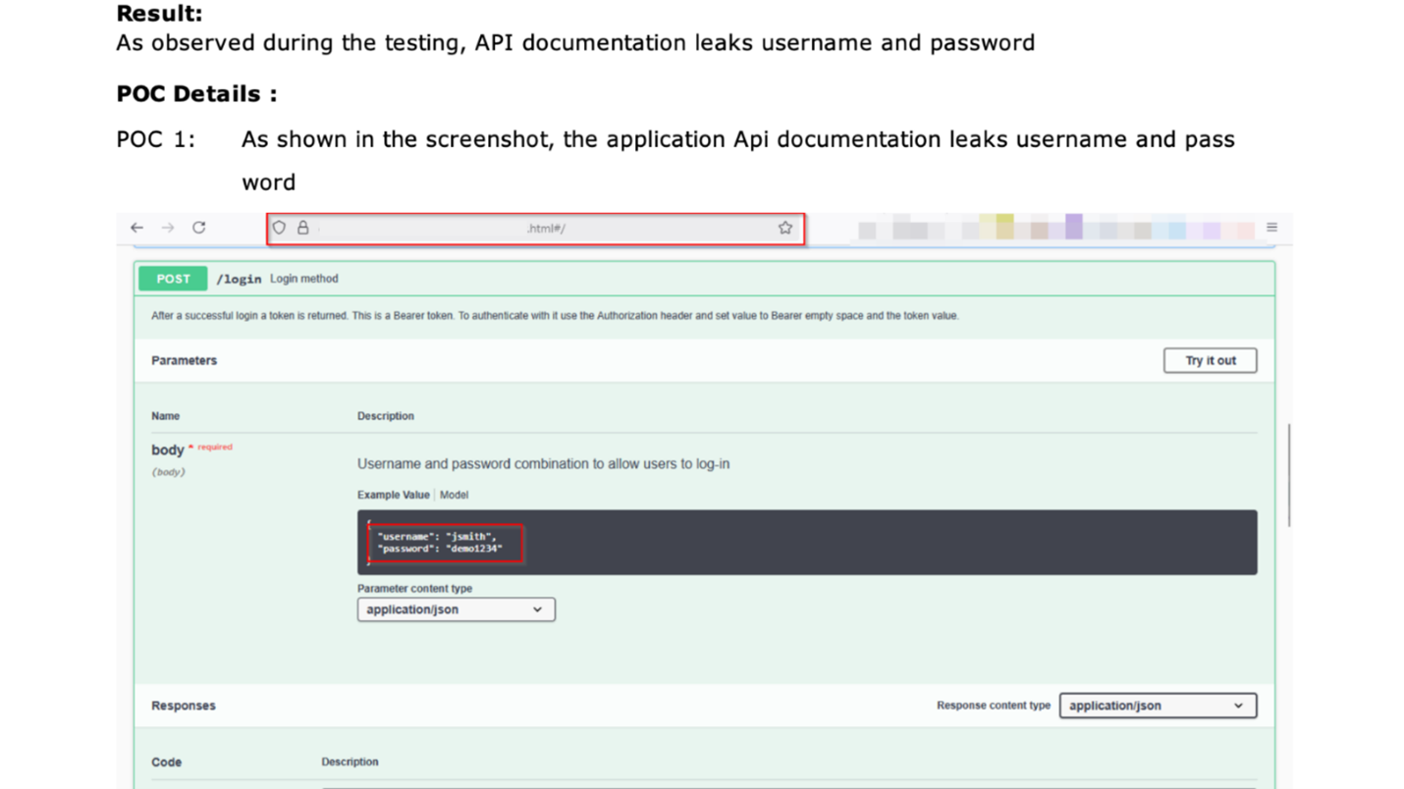The image size is (1404, 789).
Task: Open the browser hamburger menu
Action: click(1271, 227)
